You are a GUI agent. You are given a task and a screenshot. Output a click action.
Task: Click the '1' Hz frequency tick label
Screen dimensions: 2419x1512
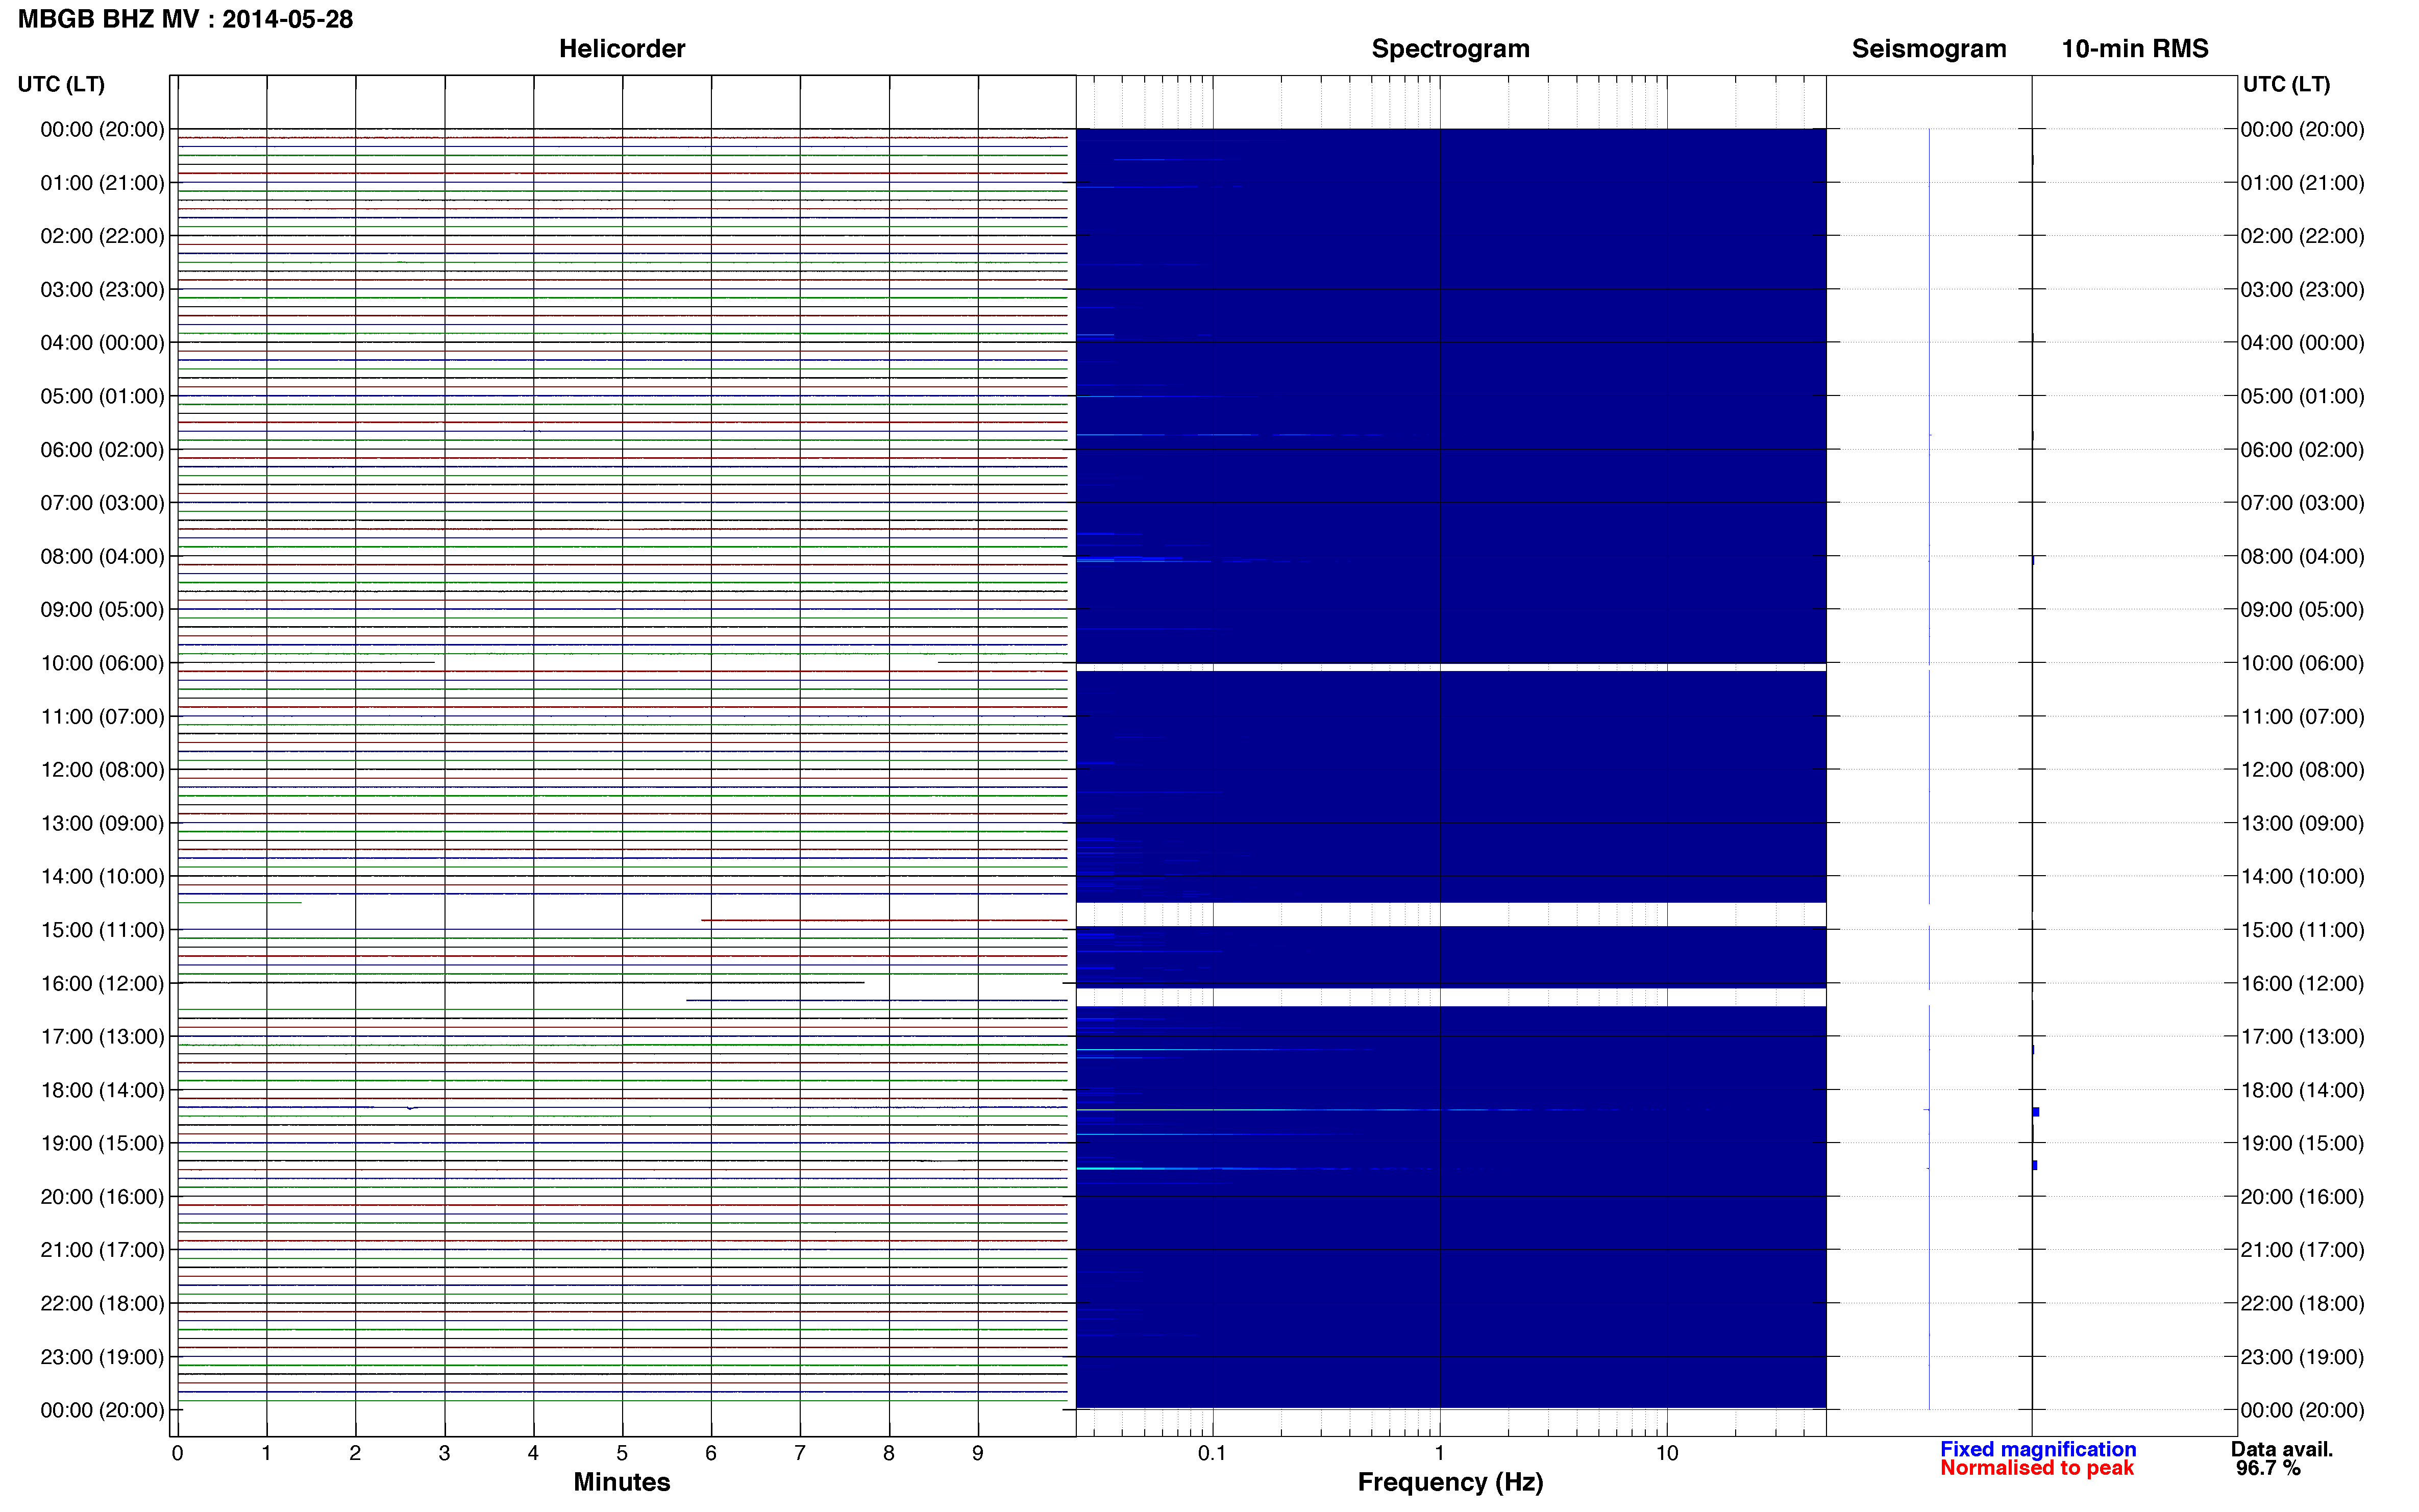click(x=1439, y=1453)
